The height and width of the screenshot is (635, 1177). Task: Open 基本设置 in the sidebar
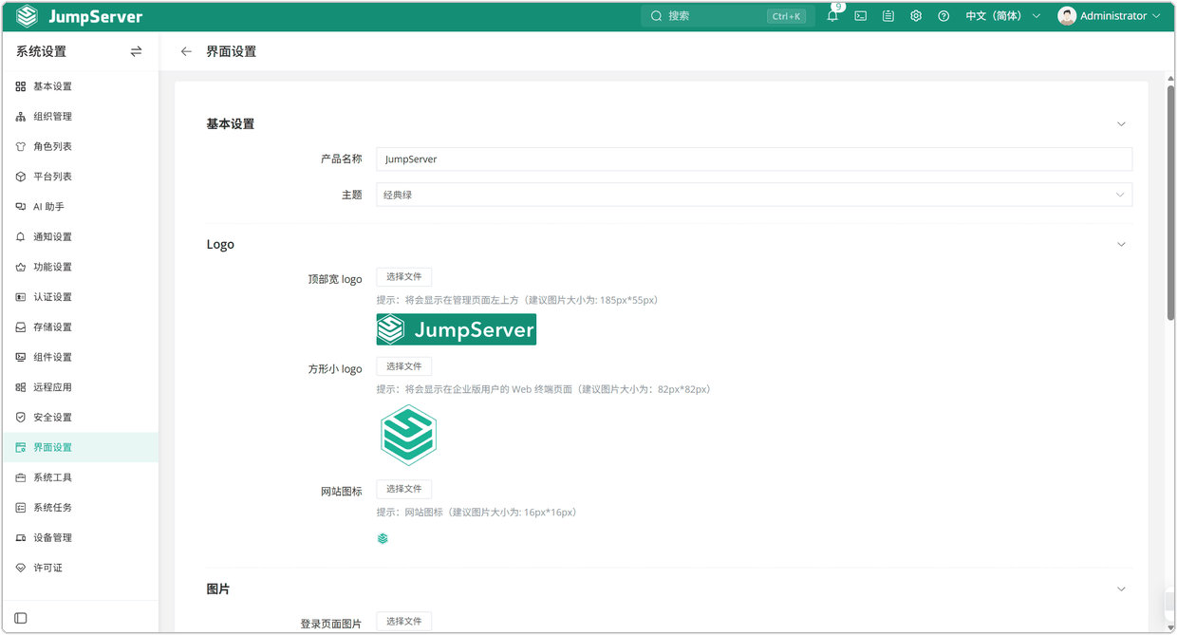[x=80, y=86]
